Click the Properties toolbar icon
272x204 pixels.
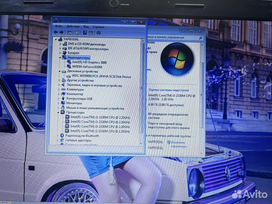(77, 32)
